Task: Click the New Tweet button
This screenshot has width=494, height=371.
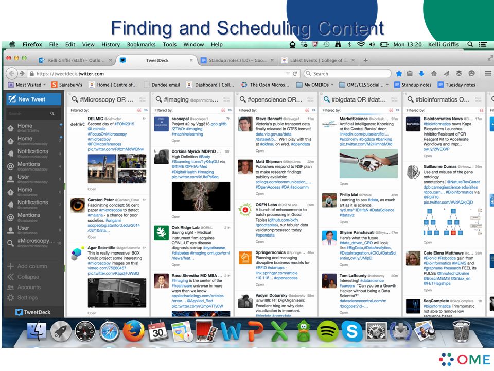Action: click(34, 99)
